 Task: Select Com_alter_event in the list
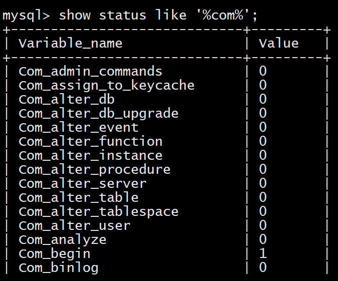pyautogui.click(x=78, y=127)
